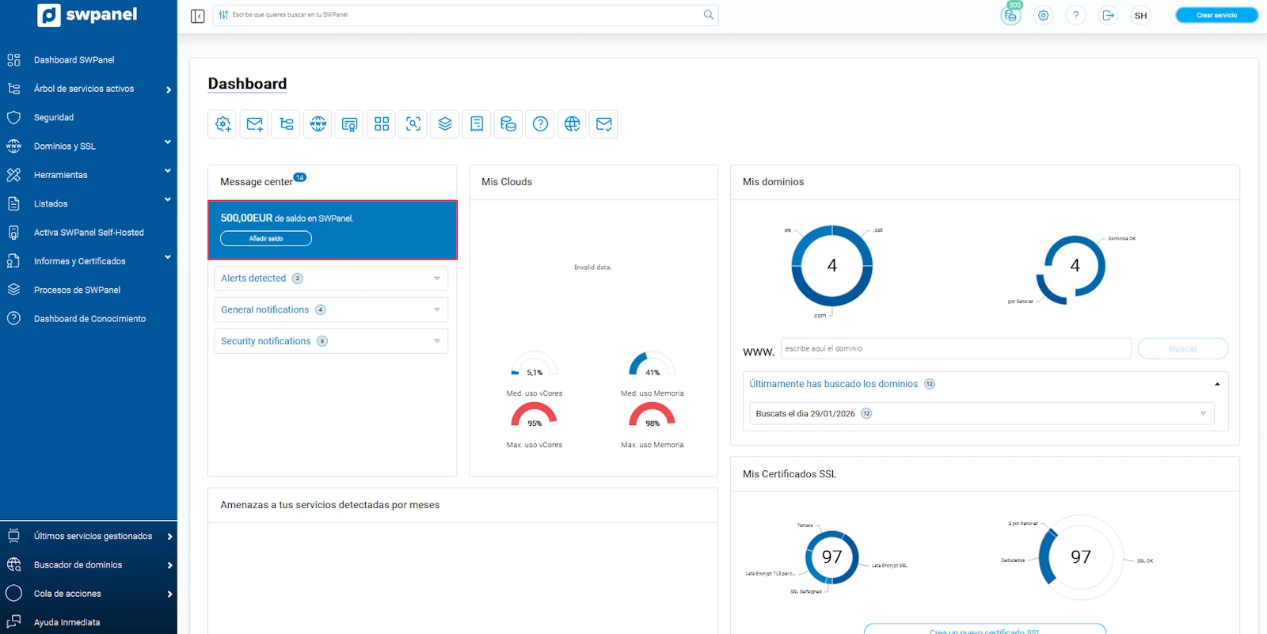
Task: Select Procesos de SWPanel in sidebar
Action: 77,290
